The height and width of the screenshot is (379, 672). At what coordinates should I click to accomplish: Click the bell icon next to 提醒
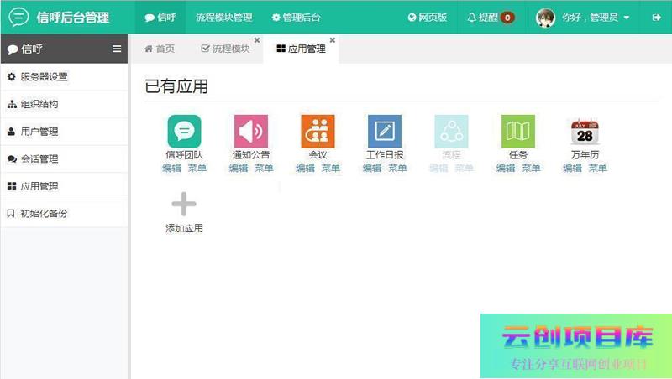[472, 18]
